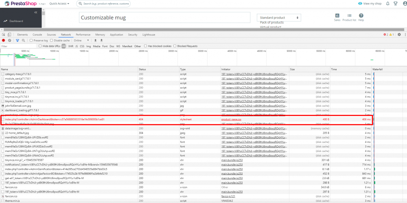
Task: Filter requests by XHR type
Action: (x=70, y=46)
